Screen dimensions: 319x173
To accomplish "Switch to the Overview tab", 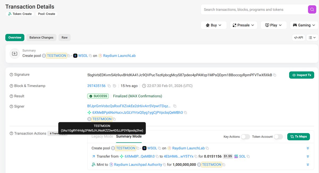I will click(x=15, y=37).
